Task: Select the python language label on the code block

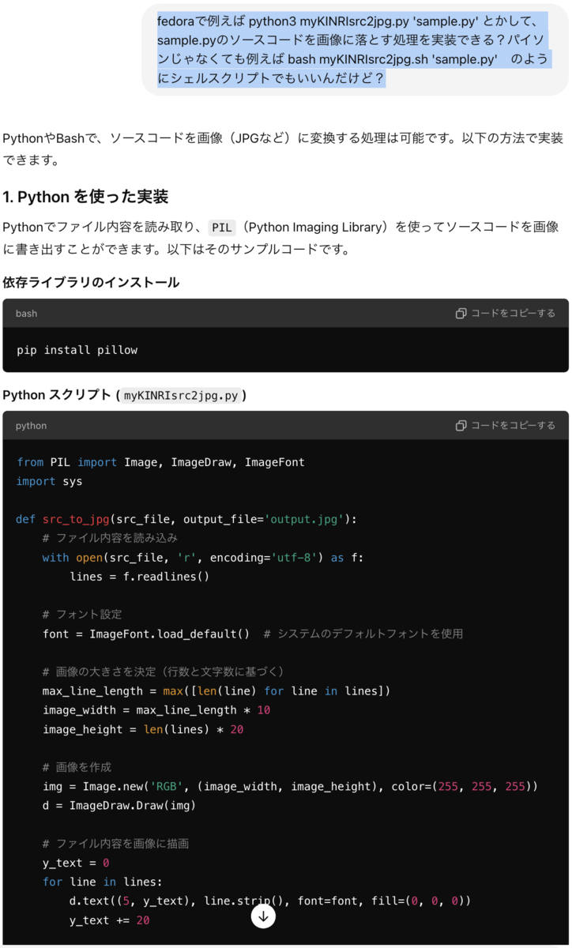Action: click(31, 425)
